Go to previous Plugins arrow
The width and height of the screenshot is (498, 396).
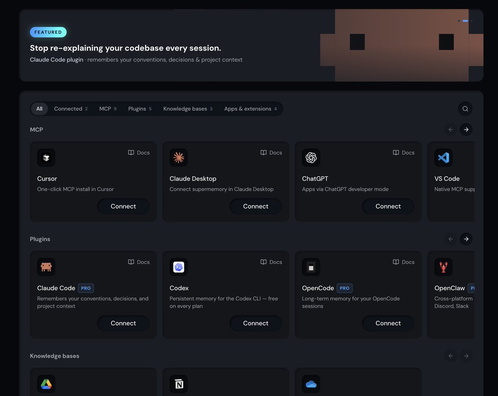[451, 239]
